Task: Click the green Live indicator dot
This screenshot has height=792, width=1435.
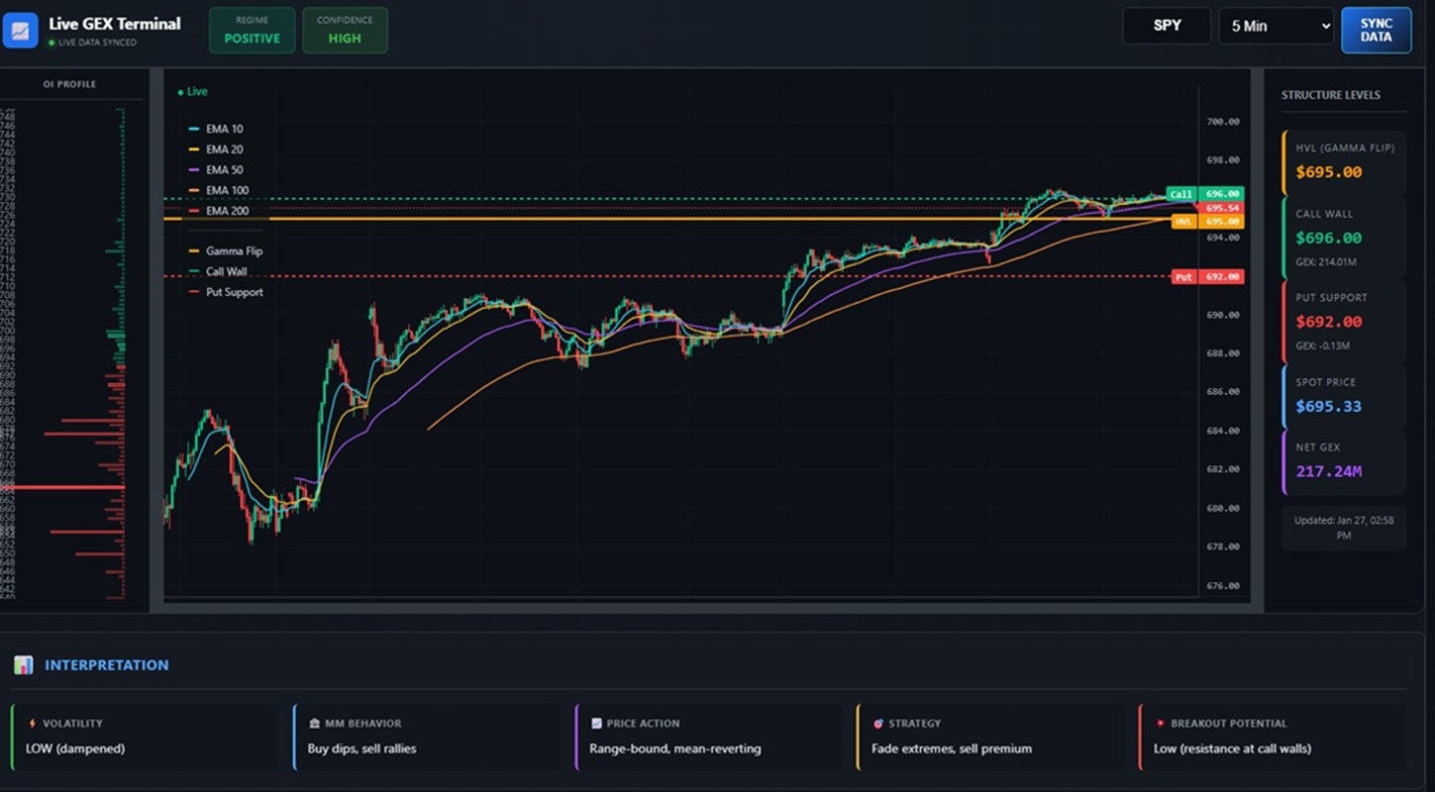Action: click(x=180, y=92)
